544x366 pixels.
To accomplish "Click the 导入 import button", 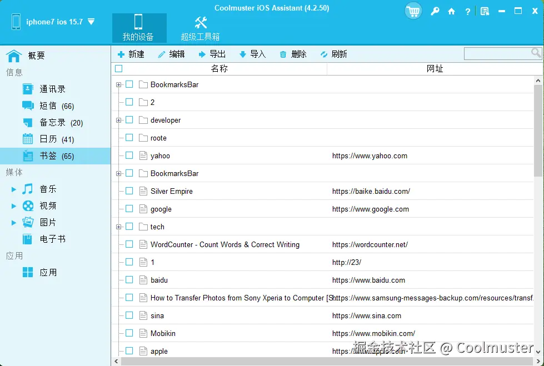I will [253, 54].
